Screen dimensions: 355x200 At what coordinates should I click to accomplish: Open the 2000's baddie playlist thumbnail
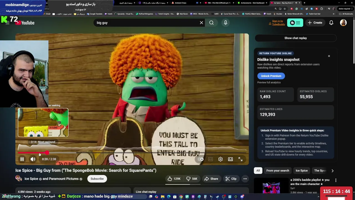(x=271, y=186)
